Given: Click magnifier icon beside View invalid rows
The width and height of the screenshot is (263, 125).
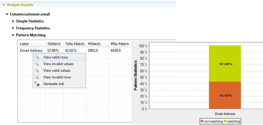Looking at the screenshot, I should coord(37,77).
